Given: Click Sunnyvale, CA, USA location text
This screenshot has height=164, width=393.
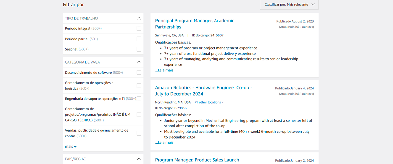Looking at the screenshot, I should click(169, 35).
